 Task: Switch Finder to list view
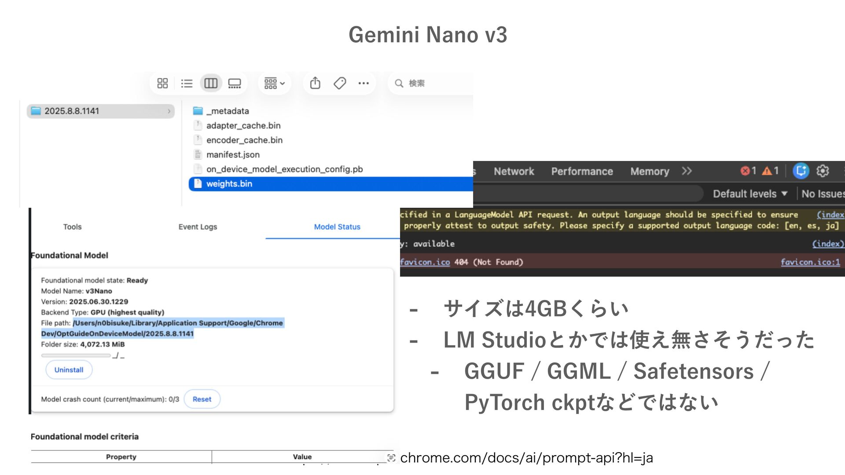tap(187, 83)
